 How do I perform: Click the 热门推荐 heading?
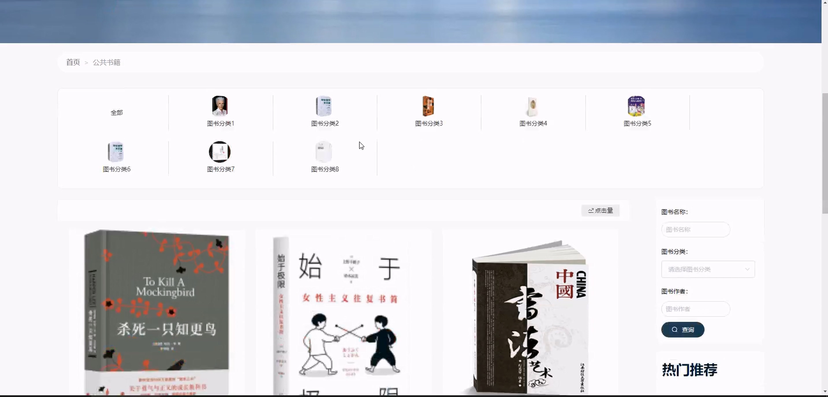point(689,369)
